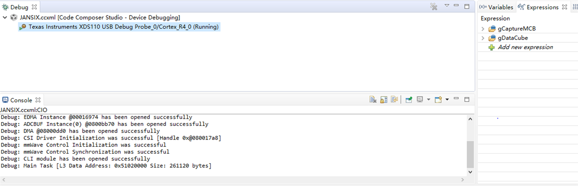Pin the console
Viewport: 578px width, 186px height.
point(409,100)
